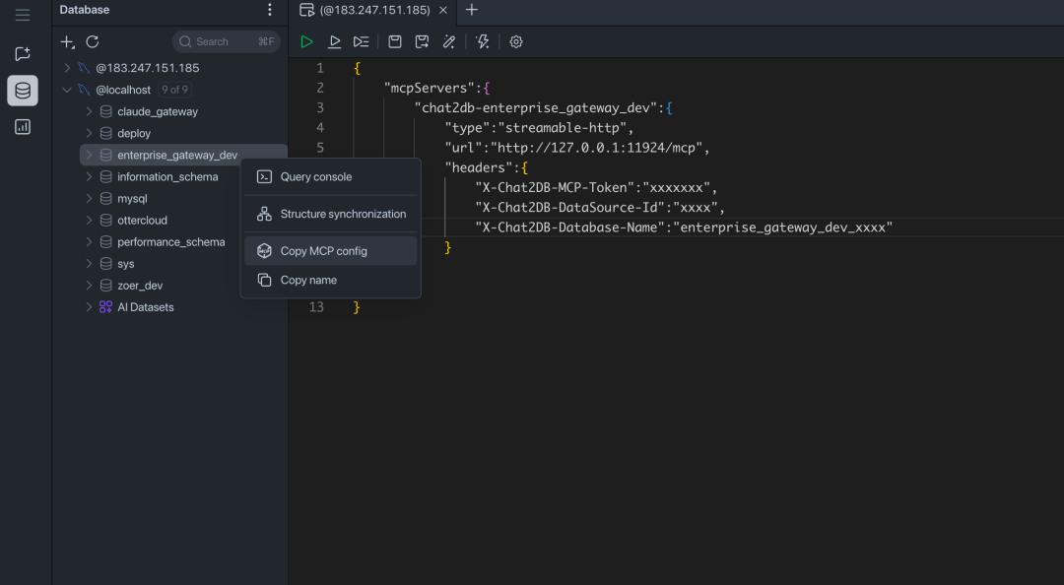The image size is (1064, 585).
Task: Click the Search field in Database panel
Action: click(226, 42)
